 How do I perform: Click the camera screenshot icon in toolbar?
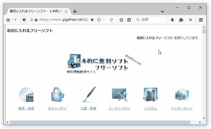click(8, 20)
